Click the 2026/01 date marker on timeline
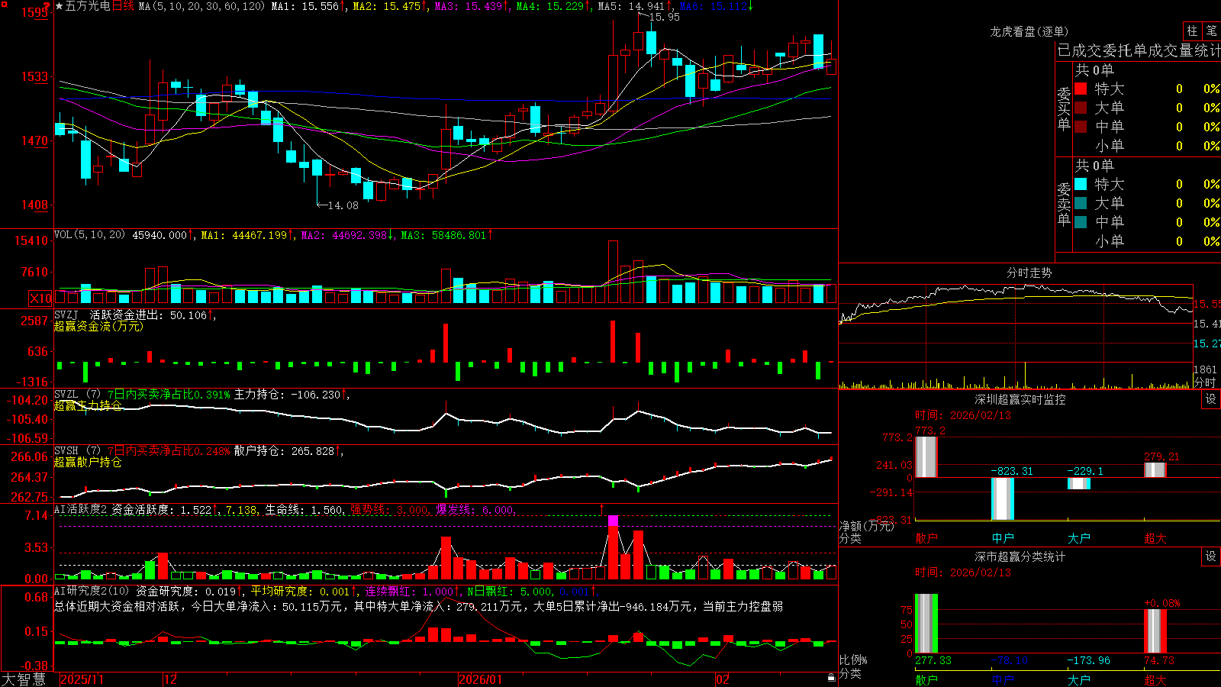Image resolution: width=1221 pixels, height=687 pixels. pyautogui.click(x=481, y=679)
